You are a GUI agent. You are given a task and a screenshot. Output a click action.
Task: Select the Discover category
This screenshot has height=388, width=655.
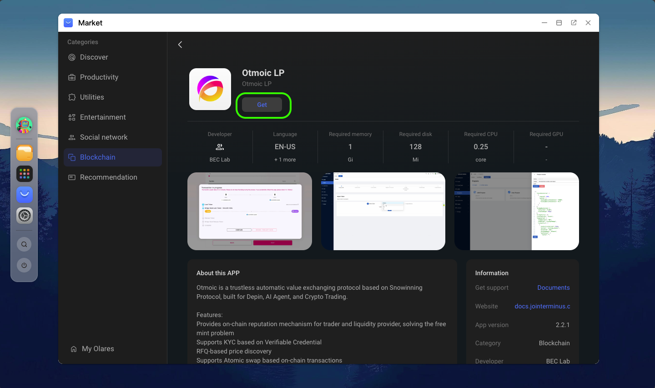click(x=94, y=57)
